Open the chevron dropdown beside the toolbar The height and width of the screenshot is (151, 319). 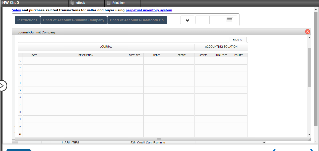click(x=187, y=20)
